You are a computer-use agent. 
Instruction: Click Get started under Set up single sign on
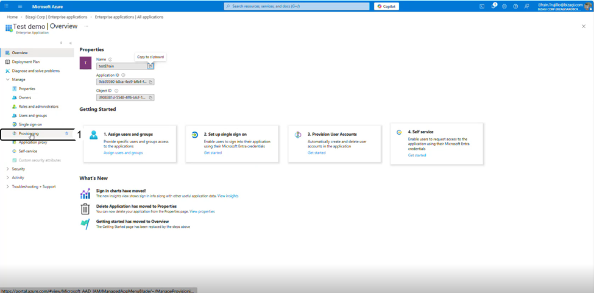coord(213,153)
